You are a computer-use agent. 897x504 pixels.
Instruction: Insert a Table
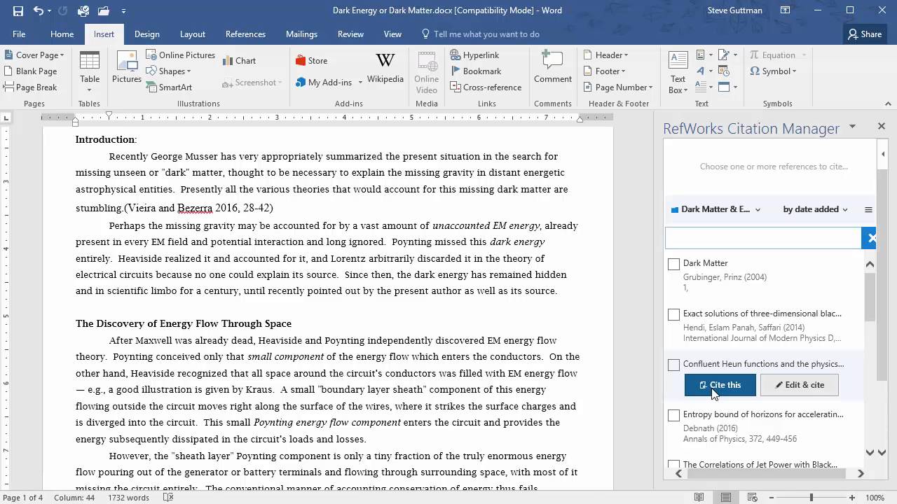click(90, 72)
